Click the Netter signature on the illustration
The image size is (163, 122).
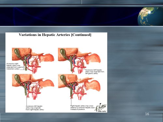[100, 107]
